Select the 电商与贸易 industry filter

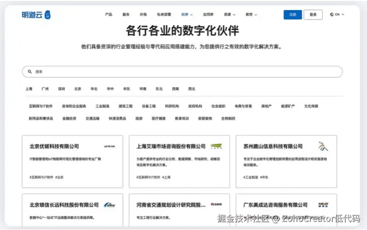(x=243, y=106)
